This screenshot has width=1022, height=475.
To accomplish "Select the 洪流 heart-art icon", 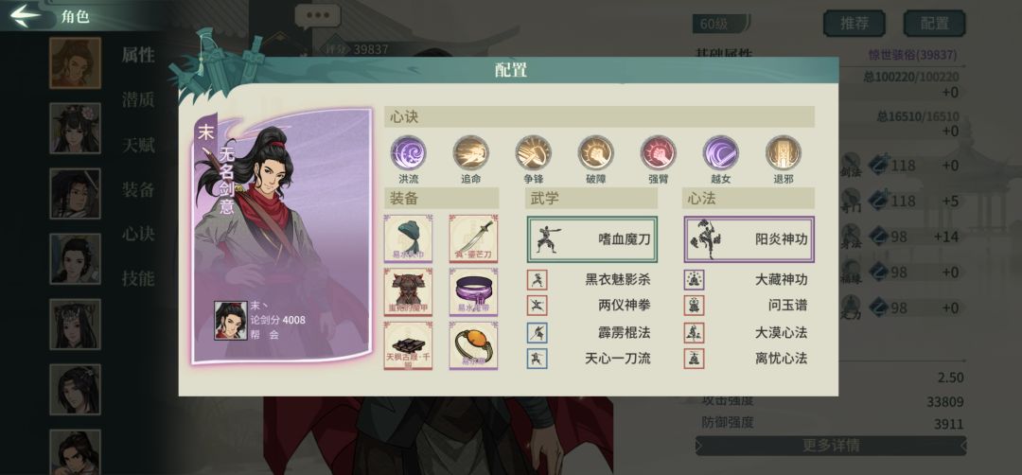I will tap(408, 153).
